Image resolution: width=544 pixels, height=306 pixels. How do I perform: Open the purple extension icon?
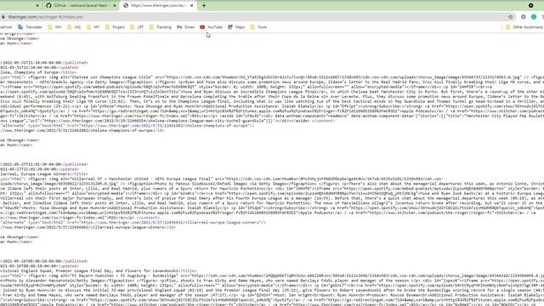524,17
